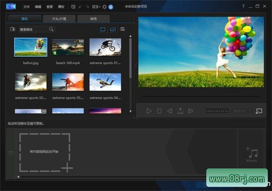272x191 pixels.
Task: Click the magnifier search icon
Action: pyautogui.click(x=51, y=29)
